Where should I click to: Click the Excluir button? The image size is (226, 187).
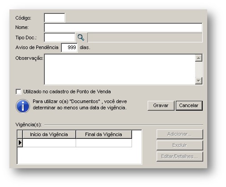click(x=179, y=145)
